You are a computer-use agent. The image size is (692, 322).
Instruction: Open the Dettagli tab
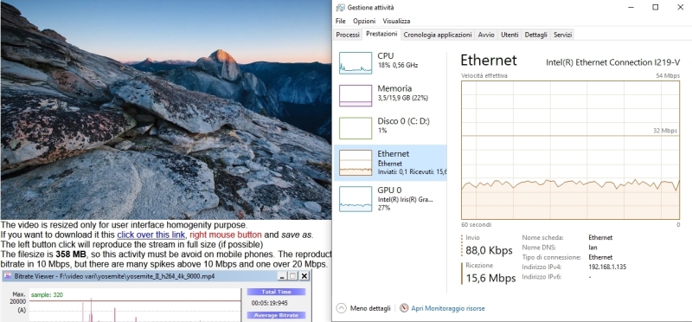pos(535,35)
